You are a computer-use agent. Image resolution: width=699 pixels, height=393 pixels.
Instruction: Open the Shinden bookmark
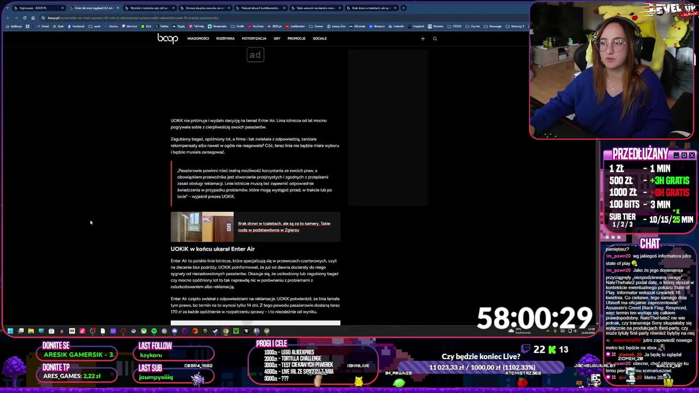(x=436, y=26)
